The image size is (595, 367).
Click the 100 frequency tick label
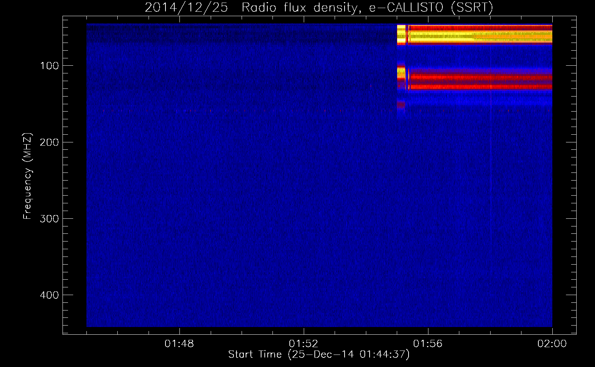point(50,66)
